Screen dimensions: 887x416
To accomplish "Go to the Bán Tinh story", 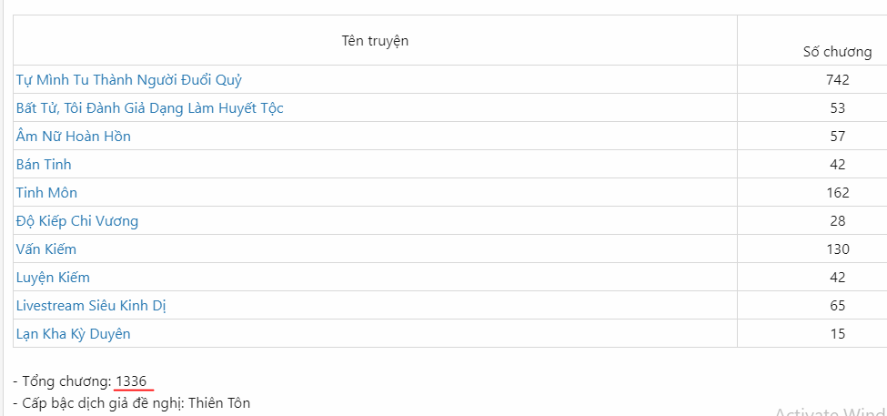I will [x=44, y=165].
